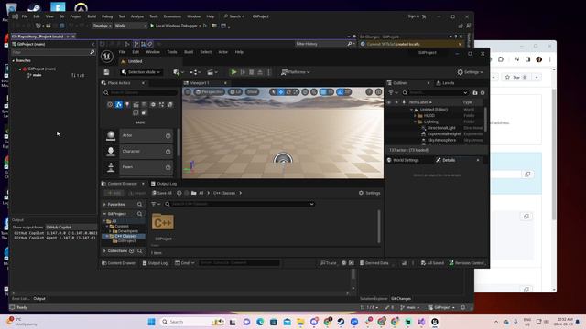
Task: Open the Cinematics dropdown in Unreal toolbar
Action: click(x=212, y=72)
